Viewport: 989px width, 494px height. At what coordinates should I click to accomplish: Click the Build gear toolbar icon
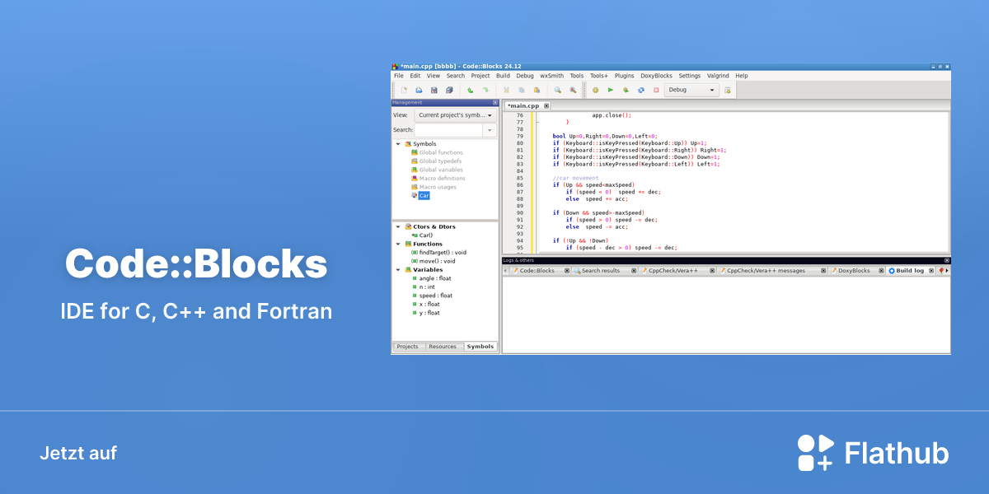click(595, 90)
